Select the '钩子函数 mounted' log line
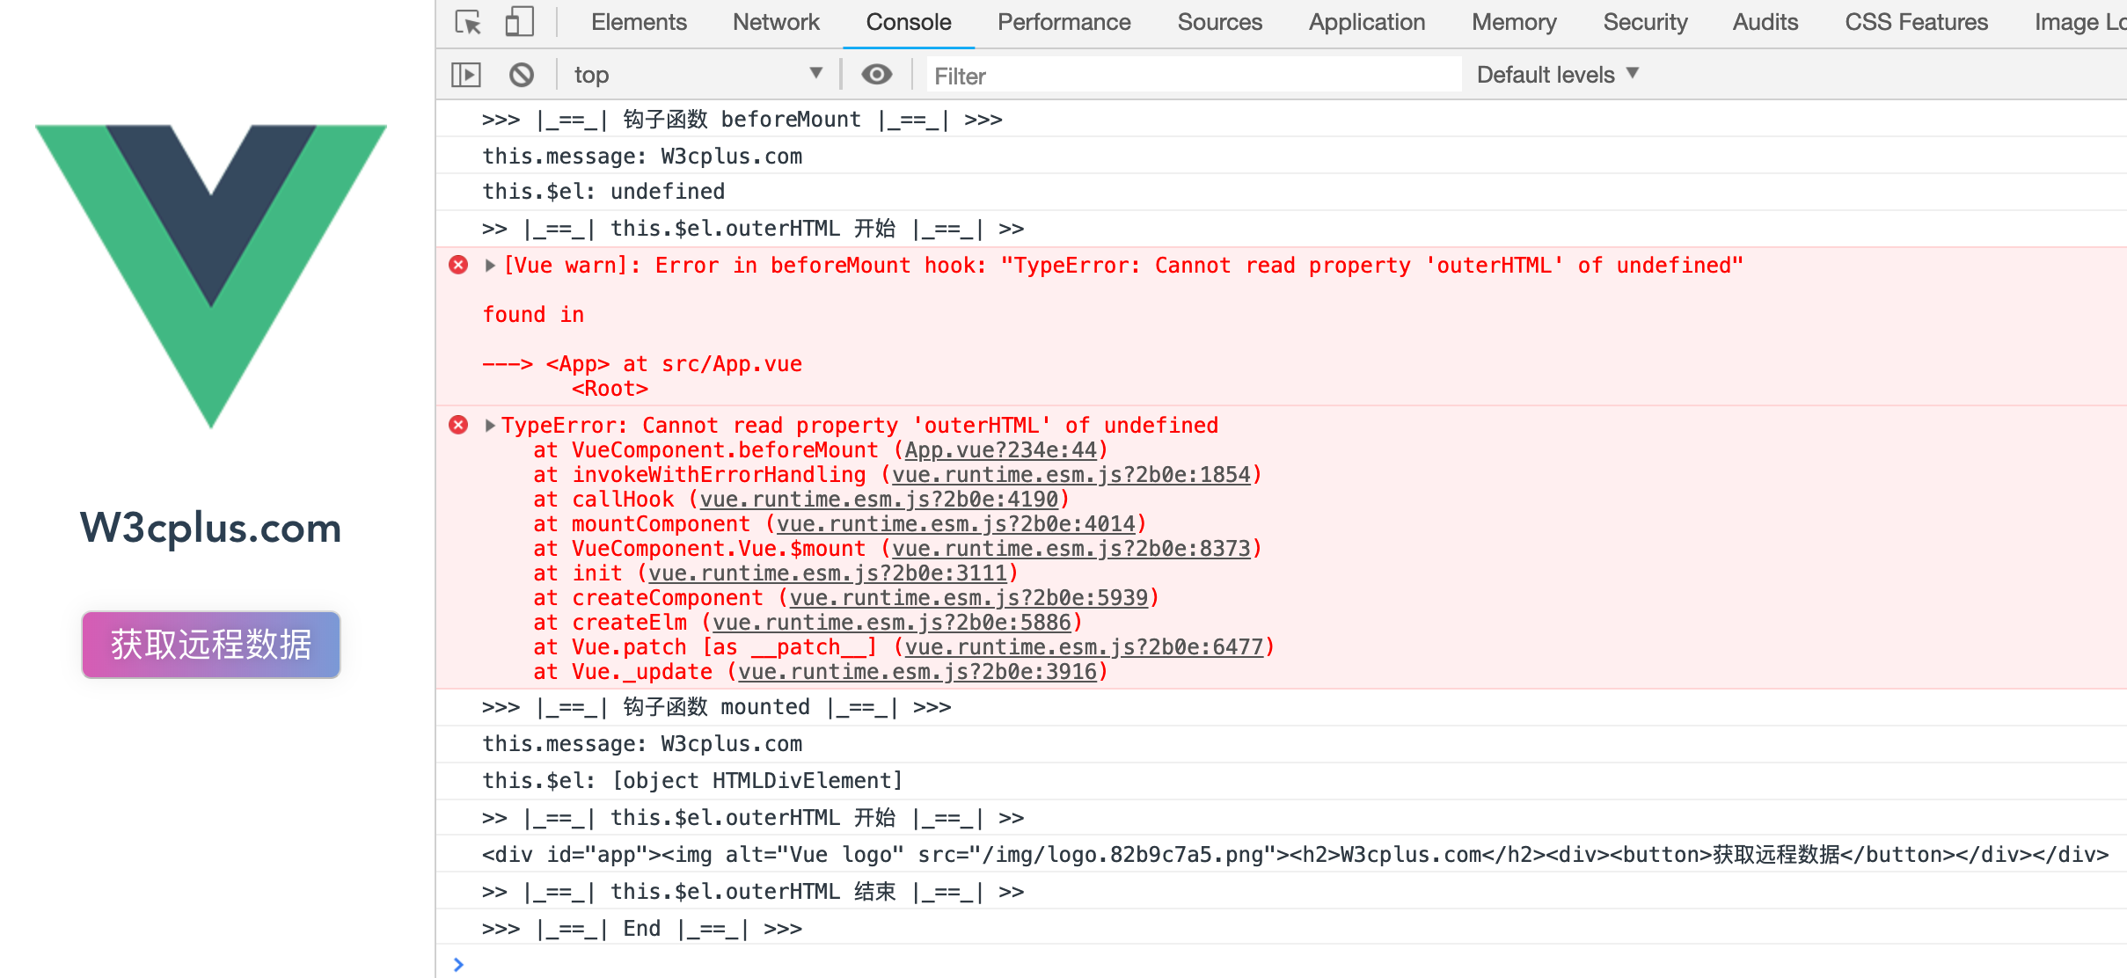 point(1281,706)
